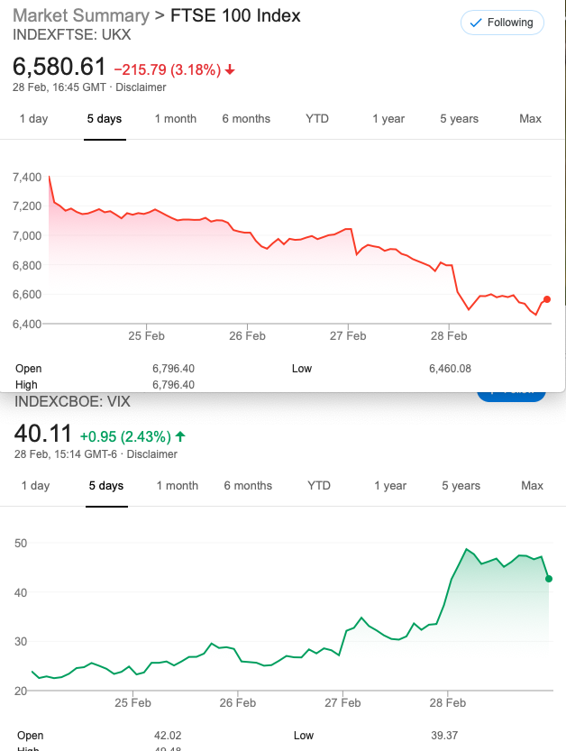Click the green up arrow beside 2.43%
This screenshot has height=751, width=566.
(180, 436)
